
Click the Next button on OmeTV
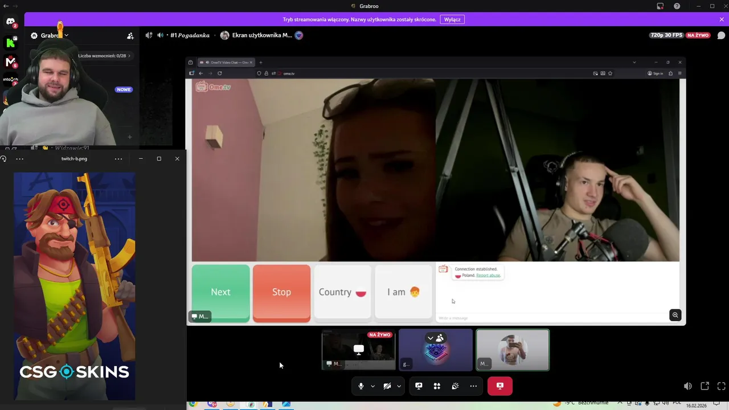pos(220,293)
